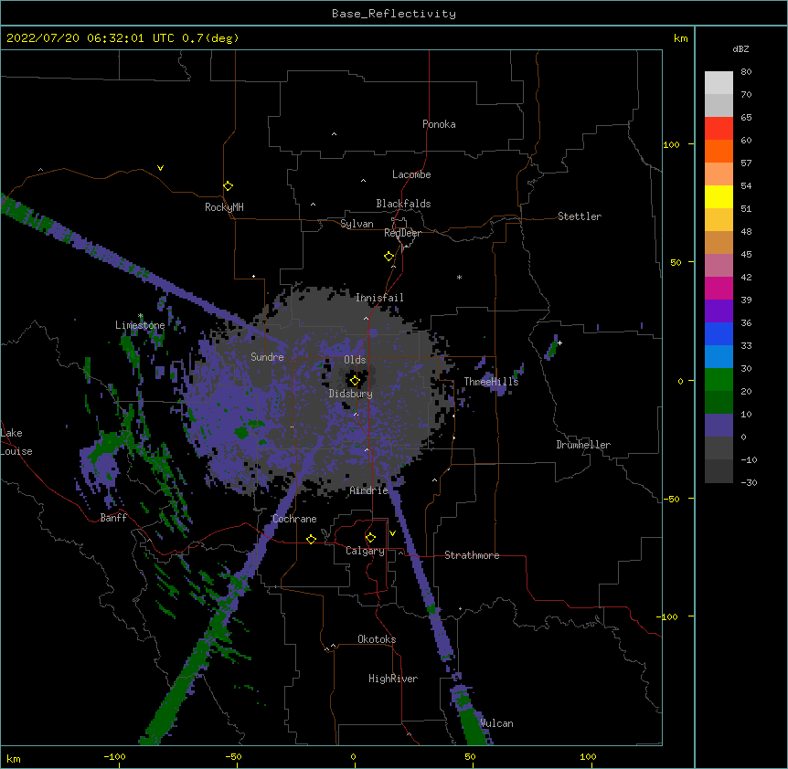This screenshot has width=788, height=769.
Task: Click the 100 tick on right vertical axis
Action: (671, 144)
